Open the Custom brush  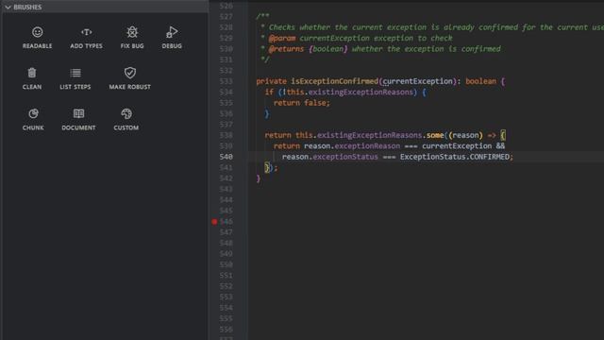(126, 120)
